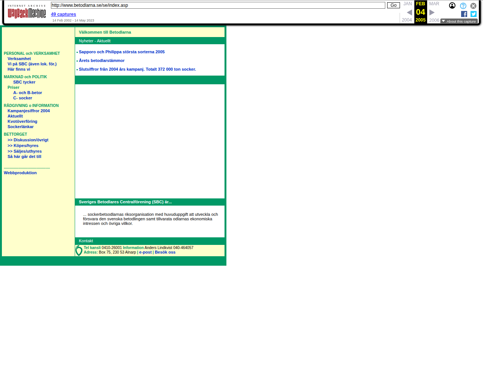The height and width of the screenshot is (387, 483).
Task: Click the Betodlarna leaf logo
Action: pyautogui.click(x=79, y=251)
